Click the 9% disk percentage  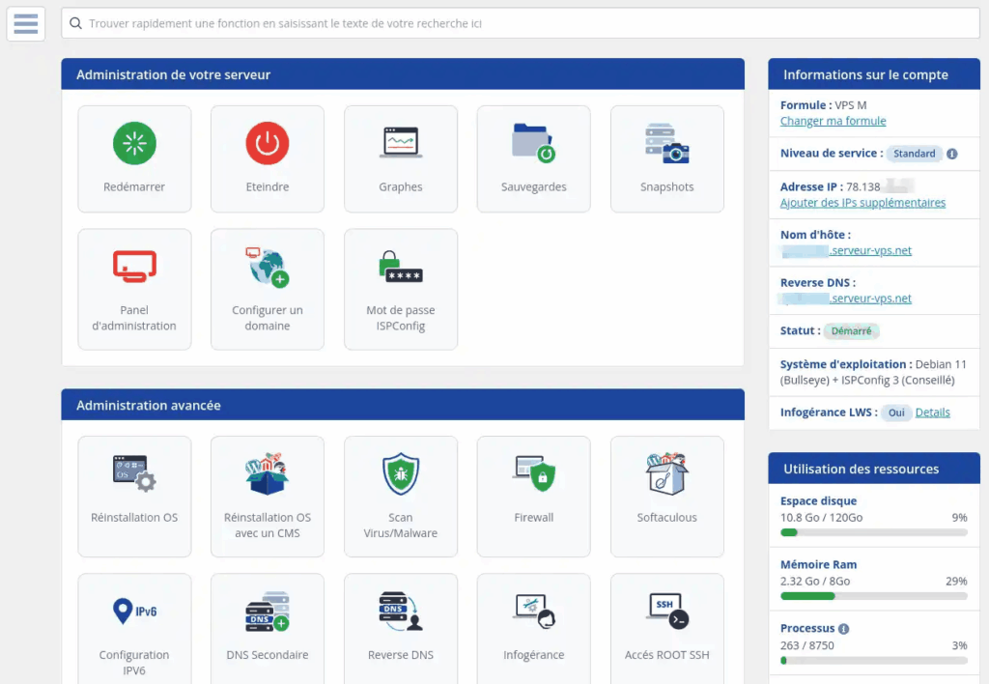959,518
